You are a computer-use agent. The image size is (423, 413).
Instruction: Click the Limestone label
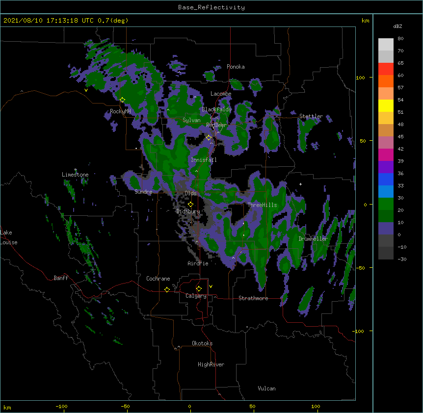point(75,175)
